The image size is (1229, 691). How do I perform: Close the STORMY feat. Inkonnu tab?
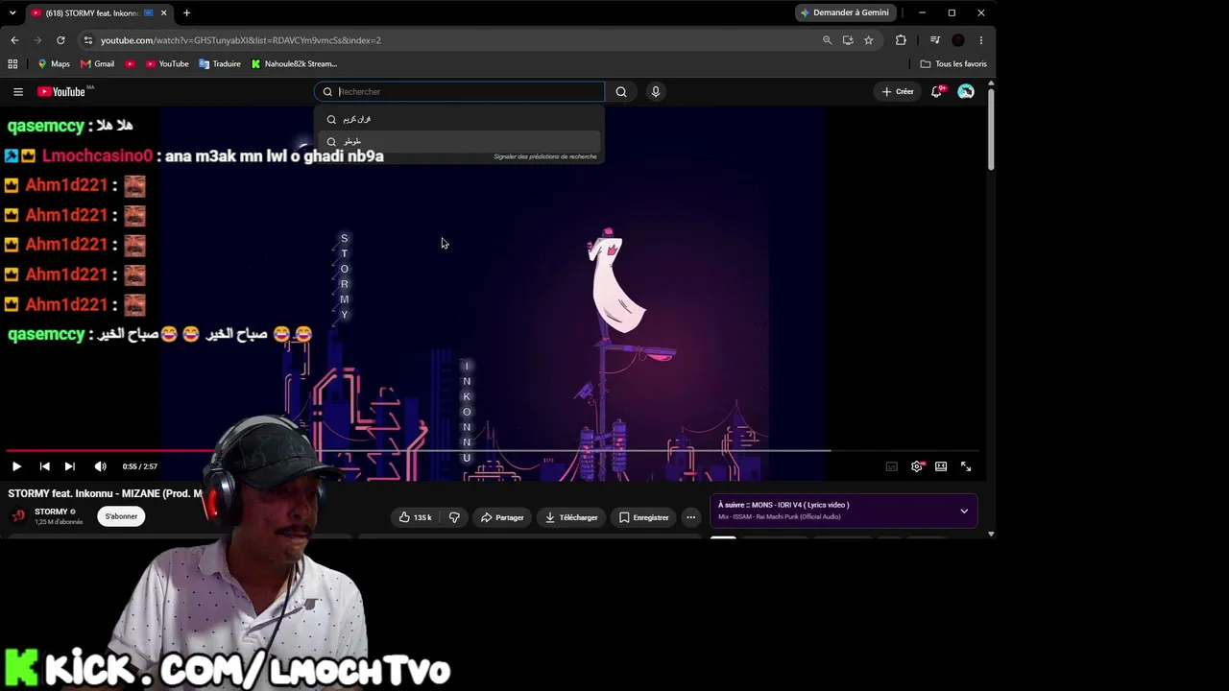(163, 13)
